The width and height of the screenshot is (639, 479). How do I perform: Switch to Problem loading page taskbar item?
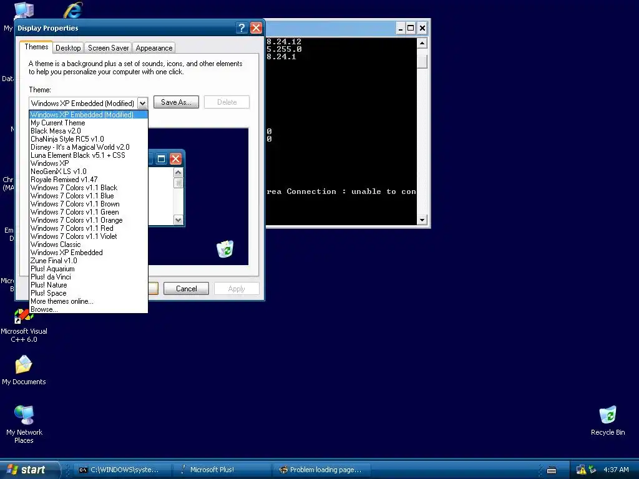[322, 470]
